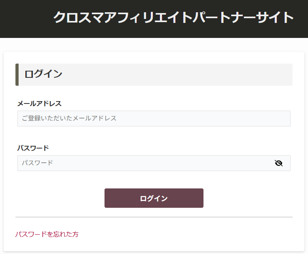Select the メールアドレス field label
Image resolution: width=308 pixels, height=254 pixels.
(39, 103)
